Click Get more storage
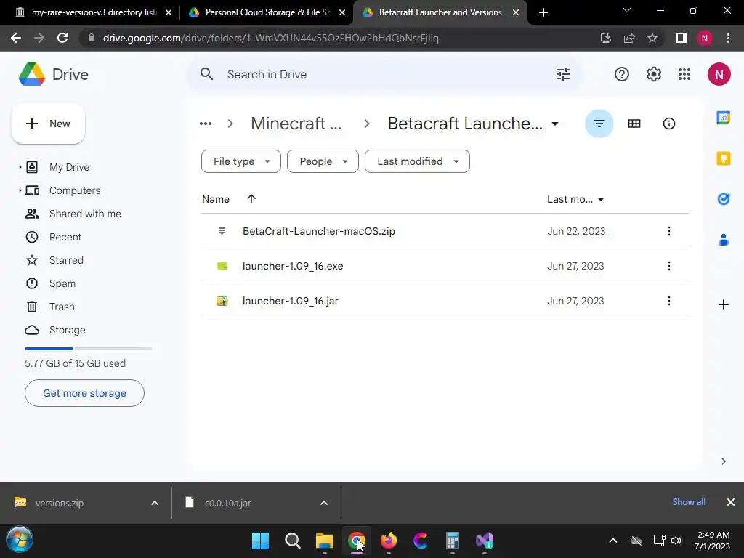 pos(84,393)
